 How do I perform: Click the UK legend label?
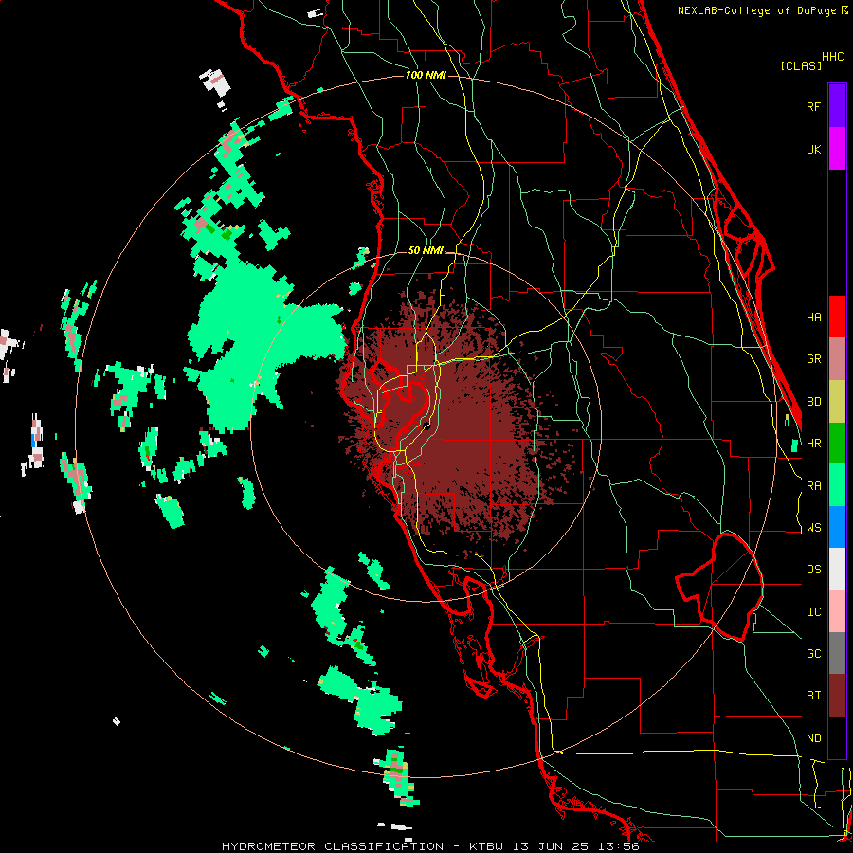tap(814, 149)
